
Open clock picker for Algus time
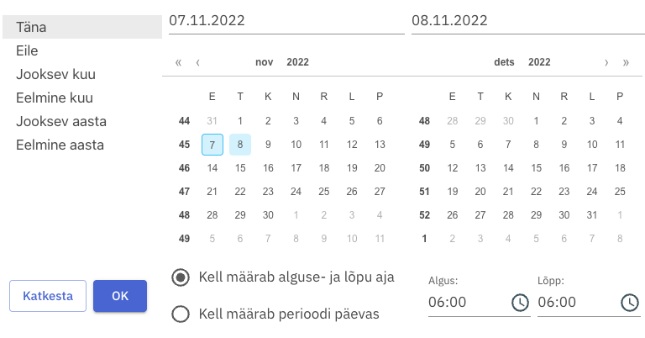point(520,302)
